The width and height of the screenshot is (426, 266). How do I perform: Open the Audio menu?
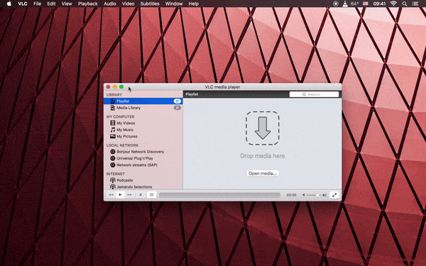110,4
